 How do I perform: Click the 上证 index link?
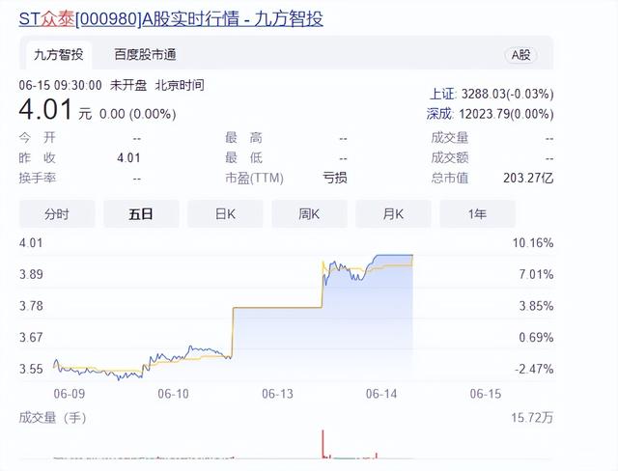(x=442, y=95)
